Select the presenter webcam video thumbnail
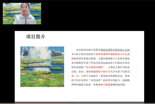155x104 pixels. tap(22, 13)
